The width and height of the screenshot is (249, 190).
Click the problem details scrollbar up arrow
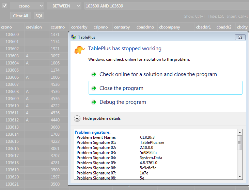click(240, 132)
